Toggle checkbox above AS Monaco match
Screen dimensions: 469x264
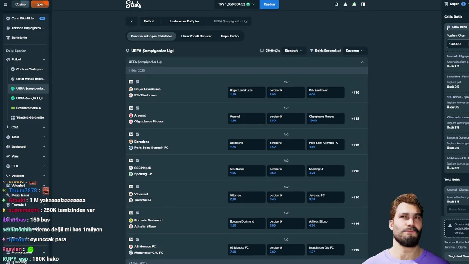(x=137, y=239)
